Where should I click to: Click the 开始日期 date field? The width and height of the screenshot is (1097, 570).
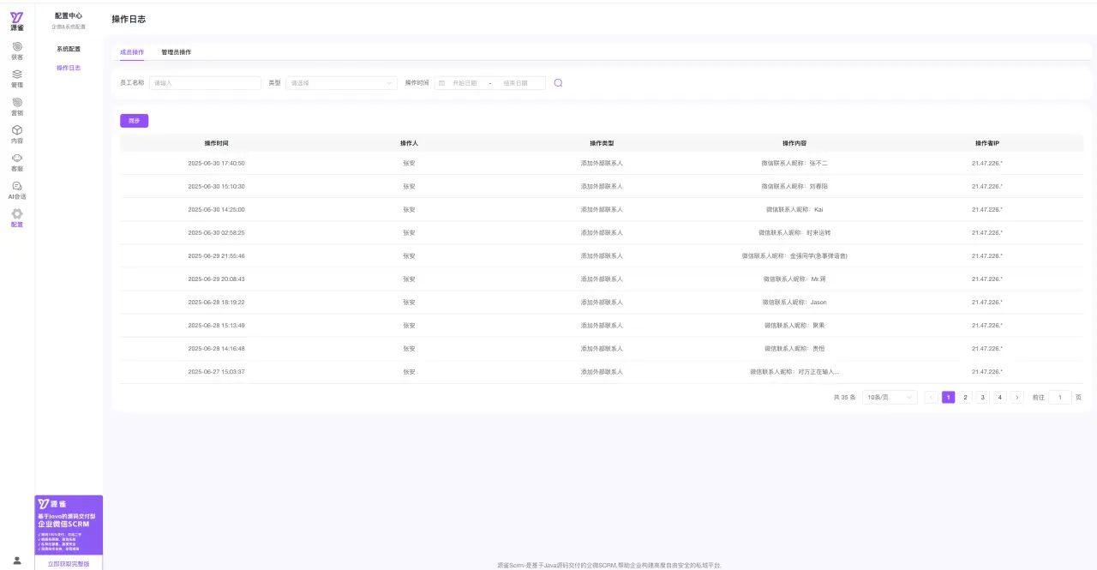pyautogui.click(x=465, y=83)
